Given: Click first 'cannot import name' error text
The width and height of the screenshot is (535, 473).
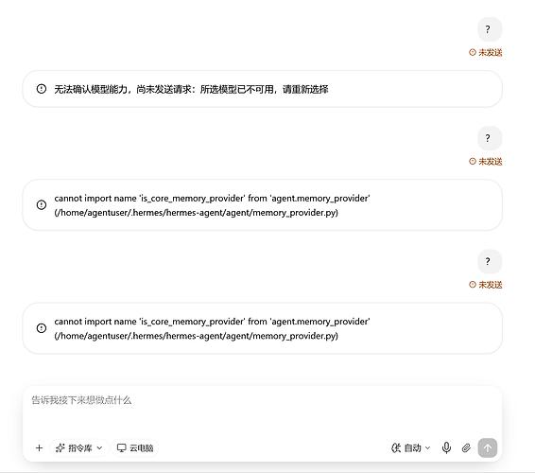Looking at the screenshot, I should [x=212, y=205].
